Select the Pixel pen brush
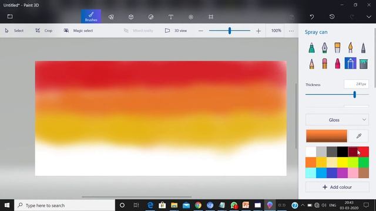The width and height of the screenshot is (376, 211). tap(363, 48)
